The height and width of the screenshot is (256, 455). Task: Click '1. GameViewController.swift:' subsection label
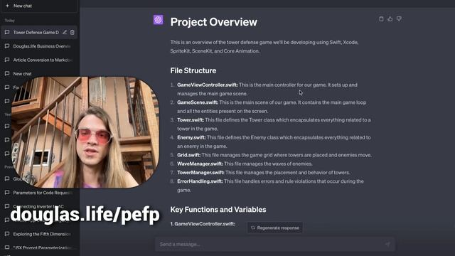point(203,224)
